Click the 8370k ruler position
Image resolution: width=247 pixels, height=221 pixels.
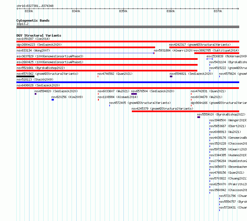click(x=218, y=11)
